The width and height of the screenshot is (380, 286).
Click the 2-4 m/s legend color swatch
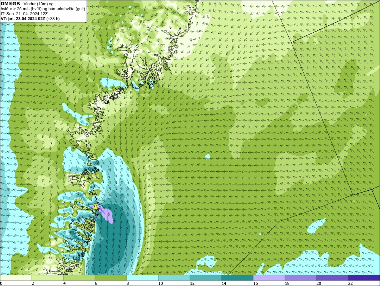point(47,278)
